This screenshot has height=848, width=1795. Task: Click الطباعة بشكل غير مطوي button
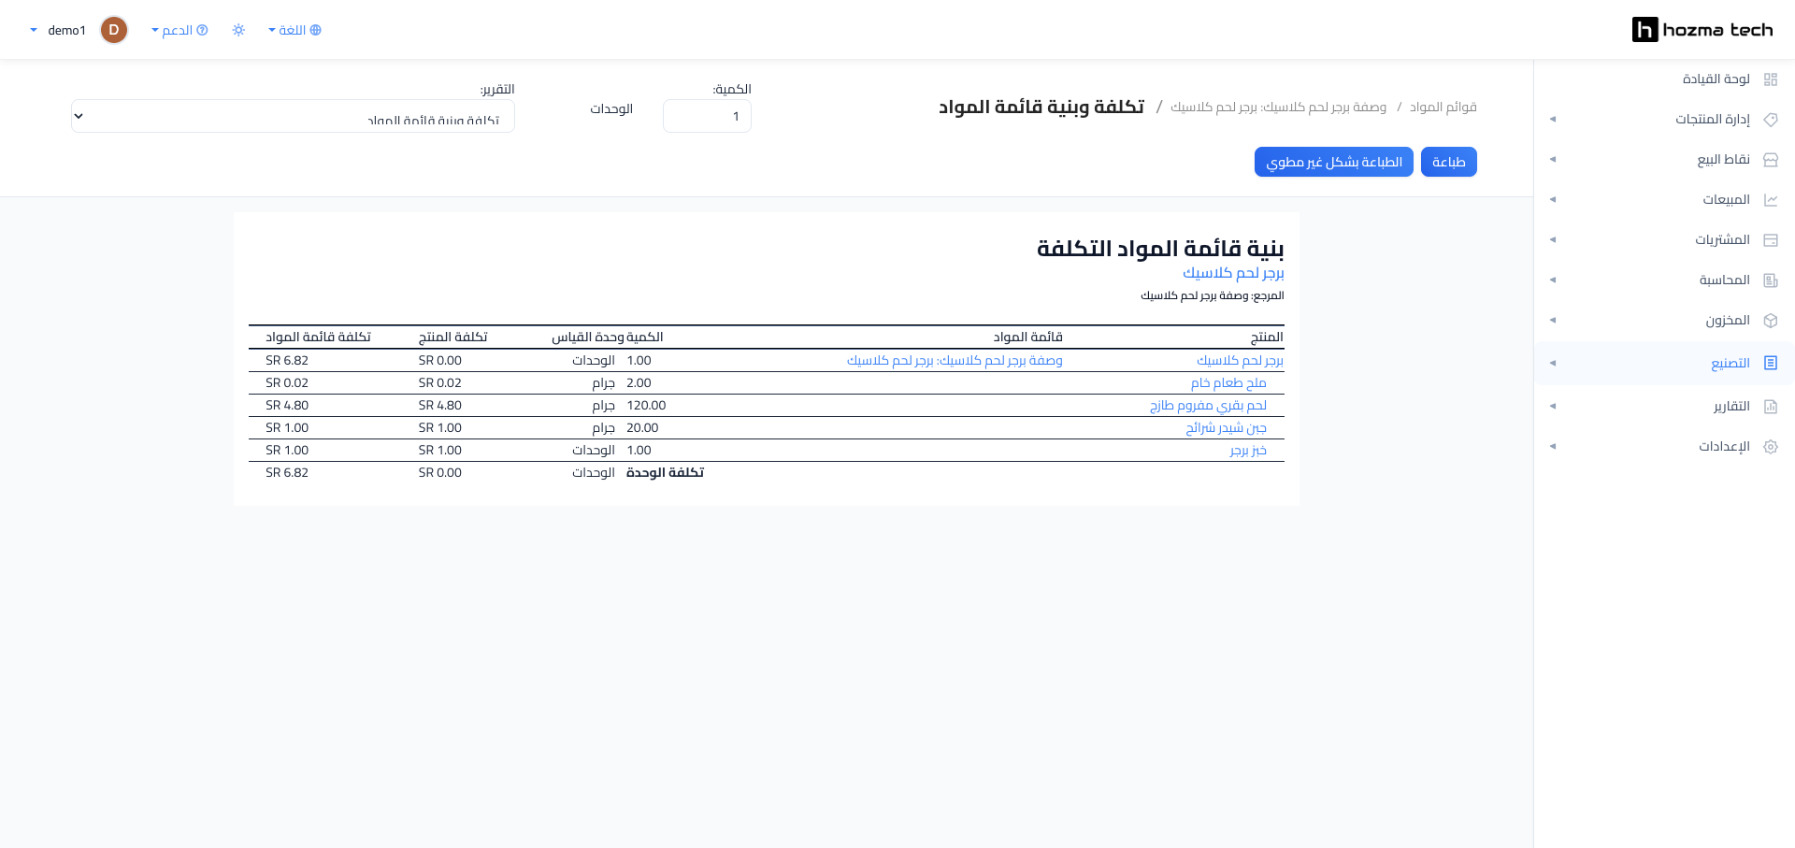[1334, 162]
